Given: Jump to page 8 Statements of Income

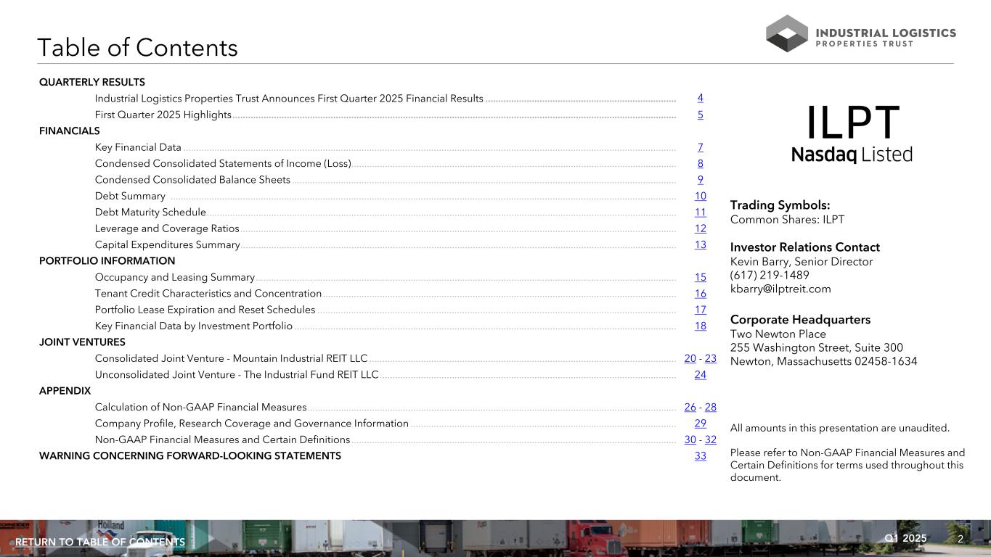Looking at the screenshot, I should tap(700, 164).
